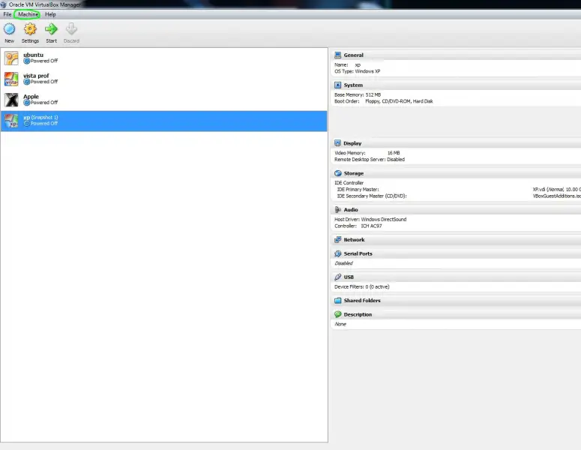Select the vista prof machine name
This screenshot has width=581, height=450.
tap(36, 76)
